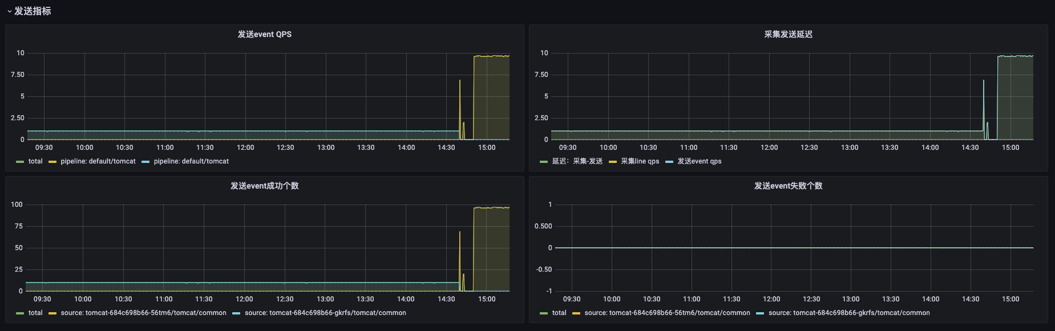The width and height of the screenshot is (1055, 331).
Task: Select 发送event qps legend label
Action: (x=699, y=161)
